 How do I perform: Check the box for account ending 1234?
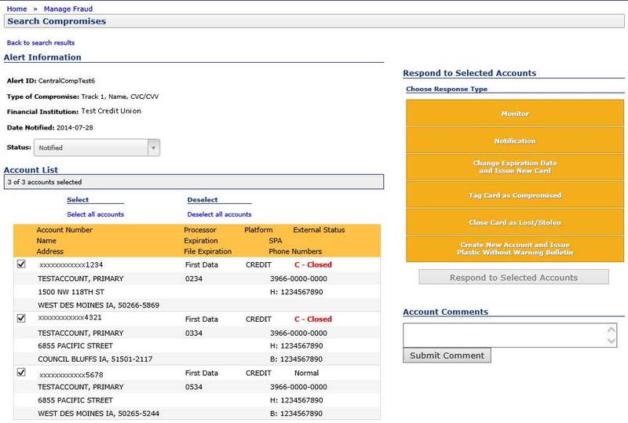21,264
